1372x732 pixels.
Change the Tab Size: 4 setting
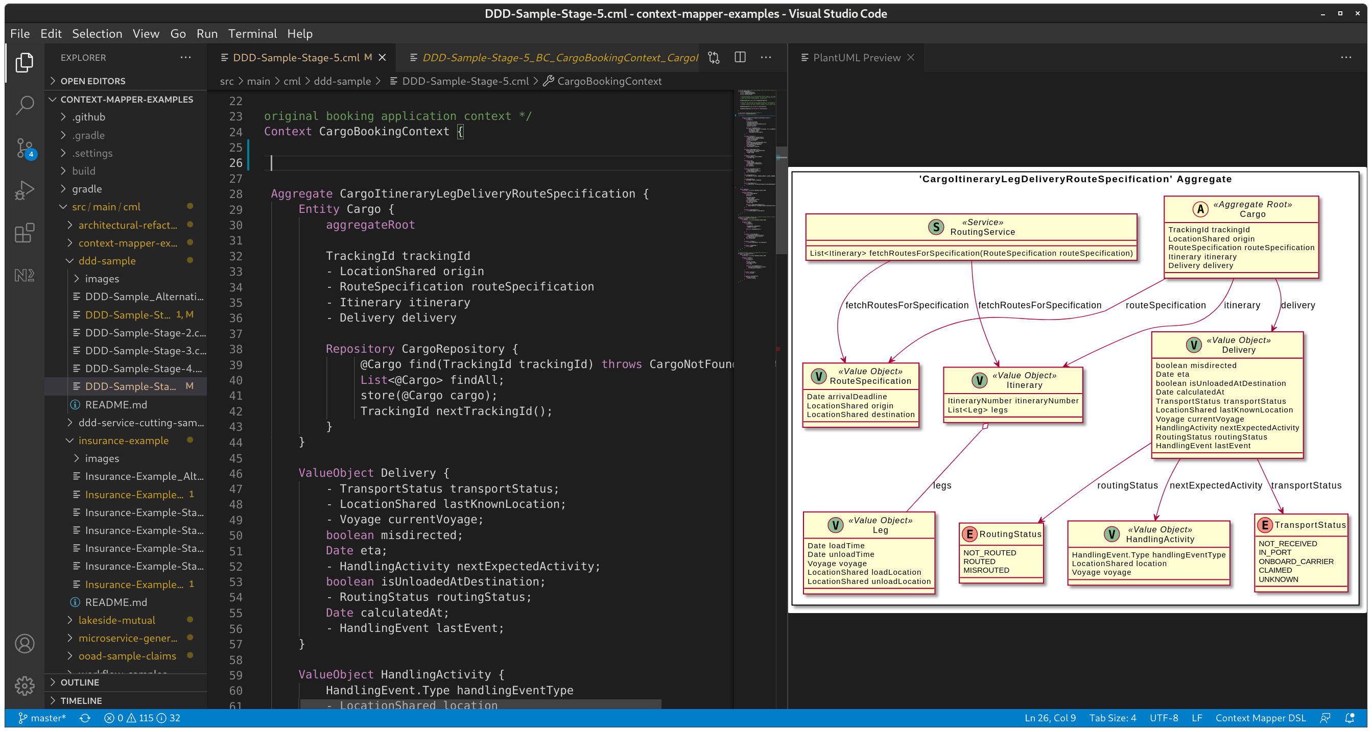click(1112, 718)
